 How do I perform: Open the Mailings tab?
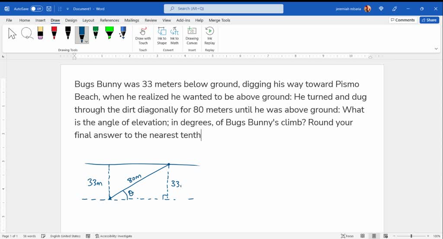[132, 20]
